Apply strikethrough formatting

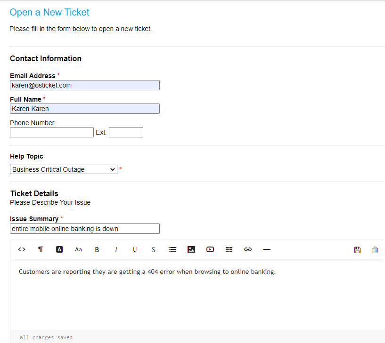[x=154, y=250]
